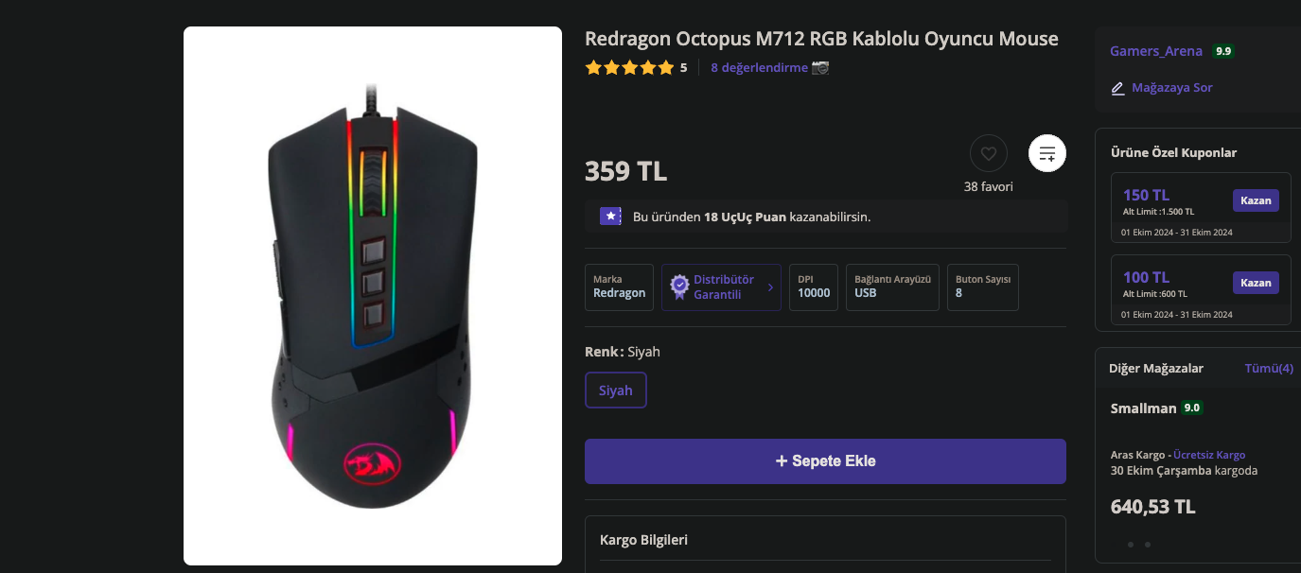This screenshot has height=573, width=1301.
Task: Claim the 100 TL coupon with Kazan
Action: [1256, 283]
